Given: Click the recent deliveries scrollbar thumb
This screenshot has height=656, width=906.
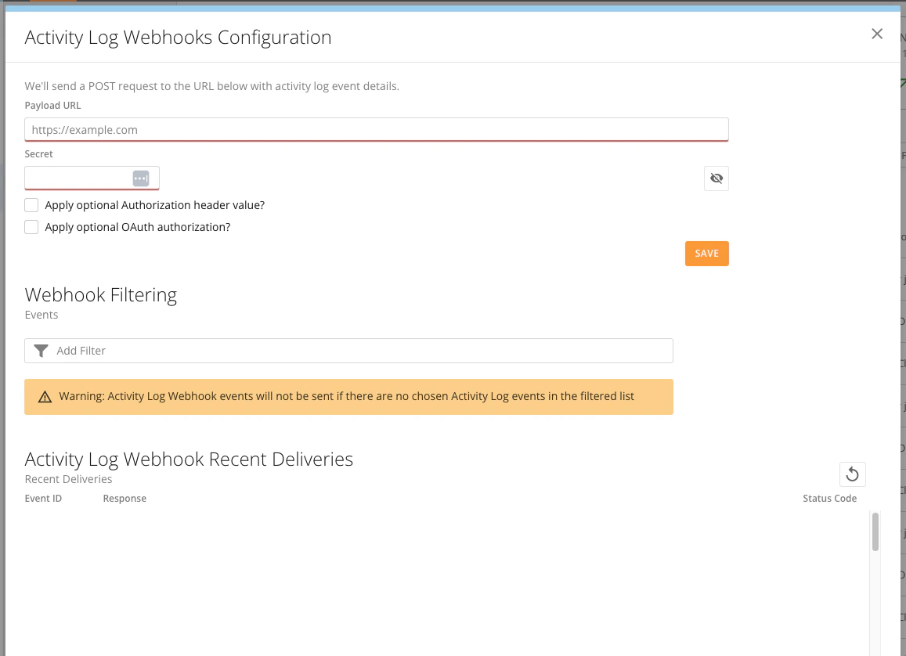Looking at the screenshot, I should coord(875,532).
